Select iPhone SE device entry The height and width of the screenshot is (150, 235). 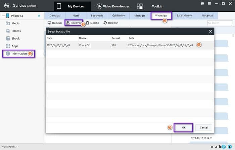17,16
